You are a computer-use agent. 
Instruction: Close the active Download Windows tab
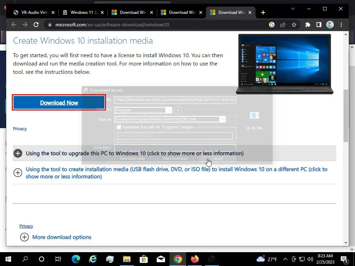250,12
